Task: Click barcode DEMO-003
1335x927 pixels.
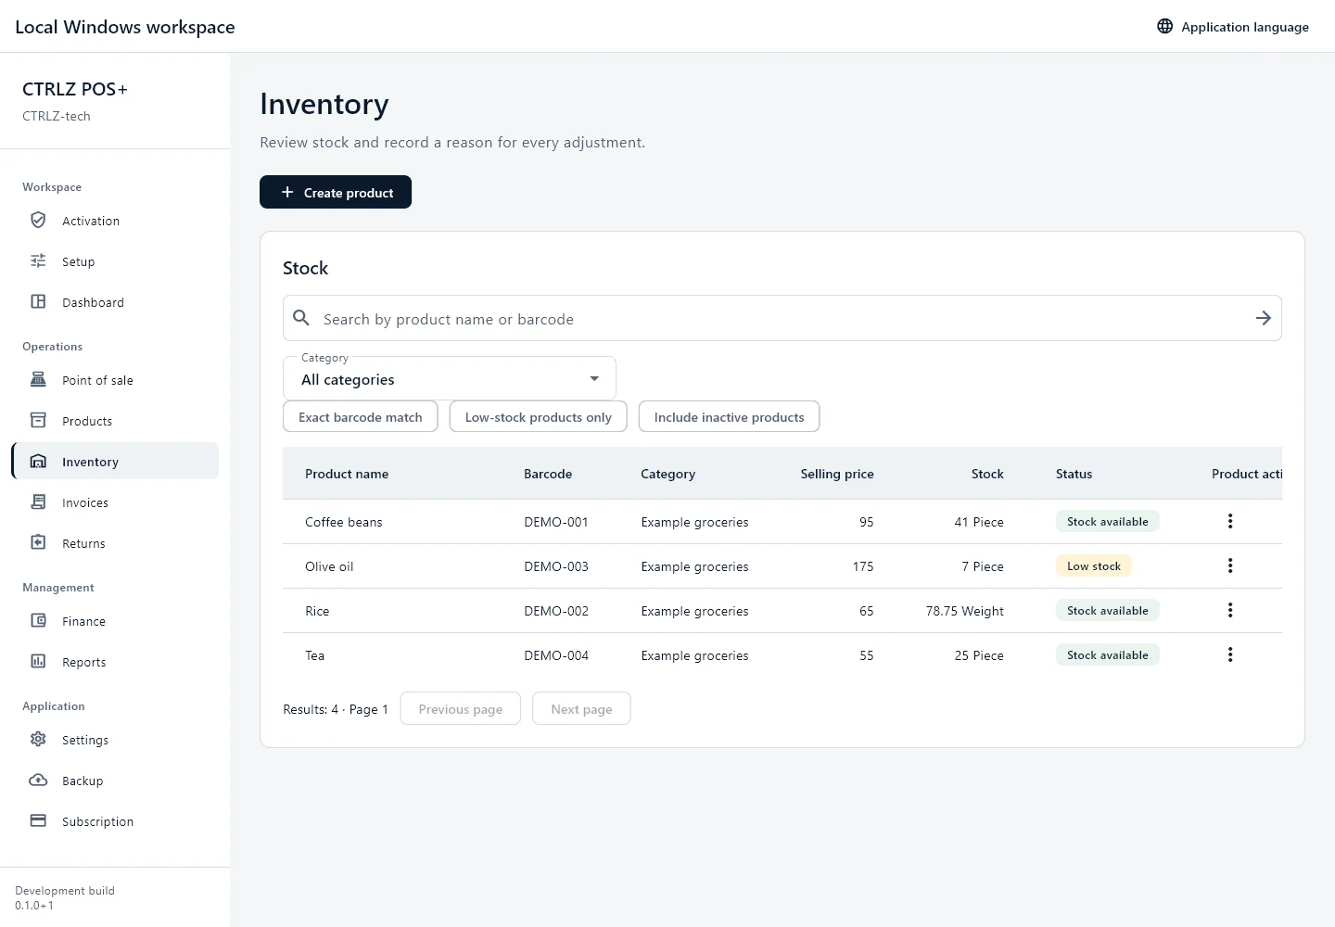Action: pos(556,566)
